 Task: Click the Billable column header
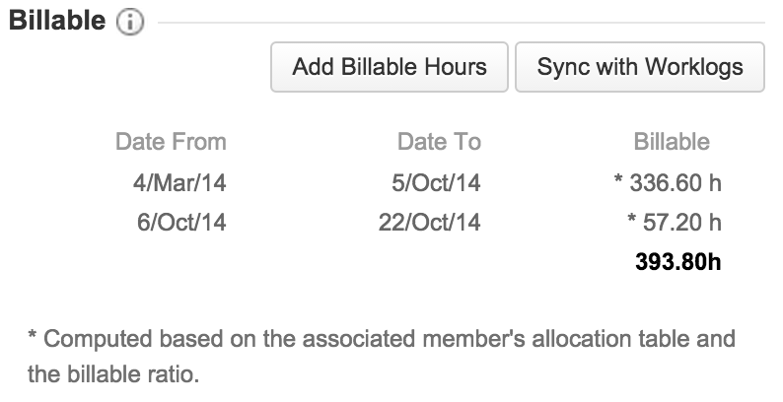pos(671,142)
